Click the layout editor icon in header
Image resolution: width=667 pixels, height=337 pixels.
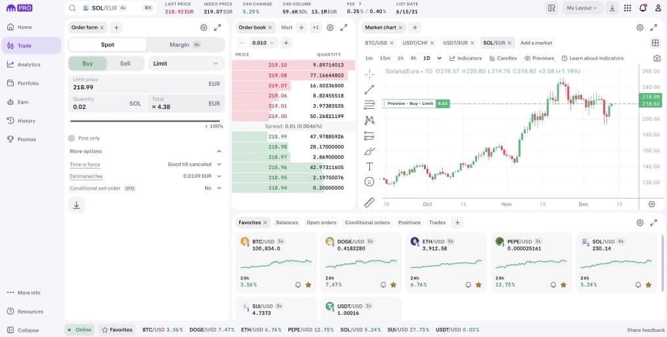(552, 8)
